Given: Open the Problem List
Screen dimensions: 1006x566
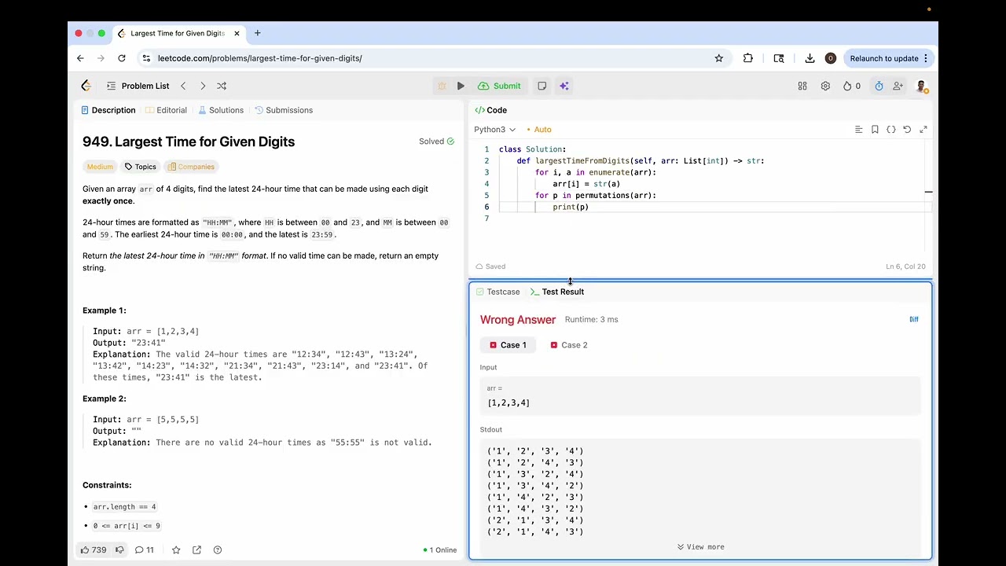Looking at the screenshot, I should pyautogui.click(x=138, y=86).
